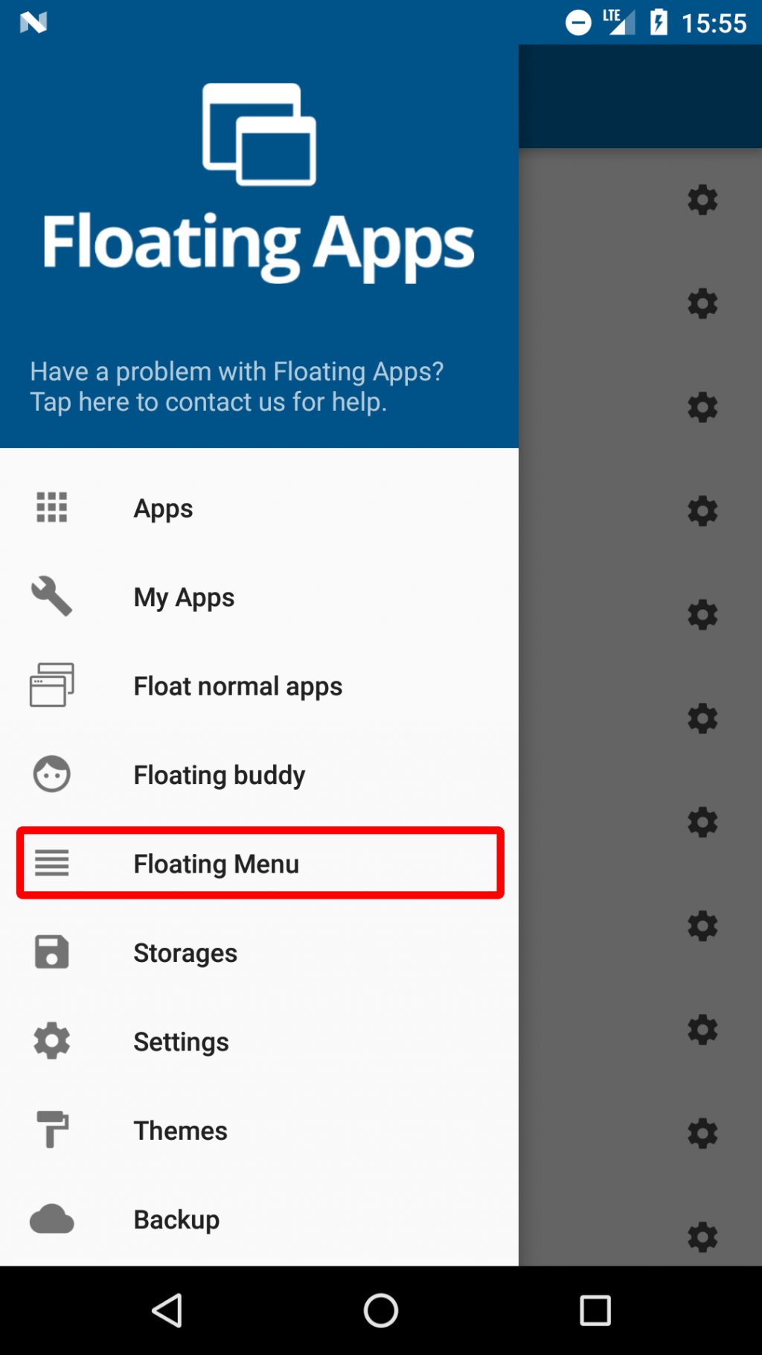Click the Apps grid icon

[51, 508]
